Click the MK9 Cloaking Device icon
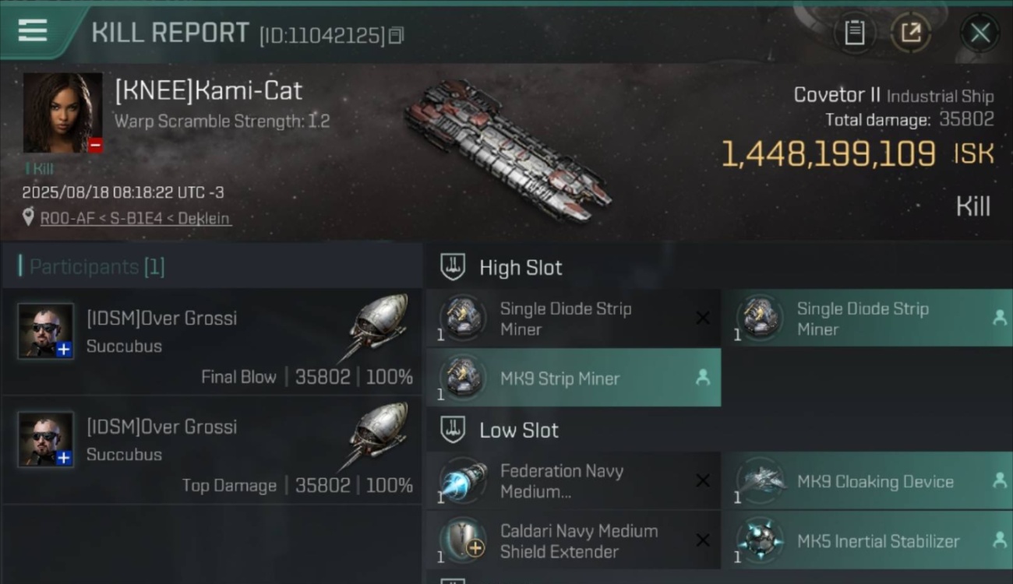The height and width of the screenshot is (584, 1013). pyautogui.click(x=760, y=481)
